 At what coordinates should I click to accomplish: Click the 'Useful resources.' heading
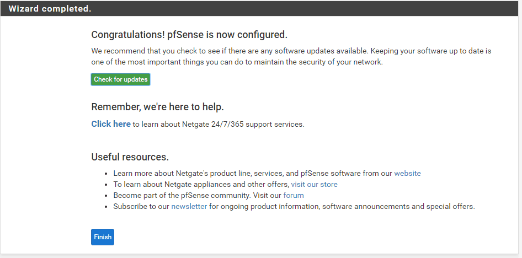[130, 157]
